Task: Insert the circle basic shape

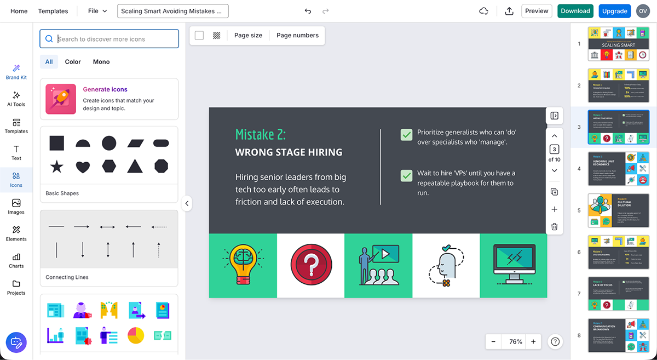Action: tap(109, 143)
